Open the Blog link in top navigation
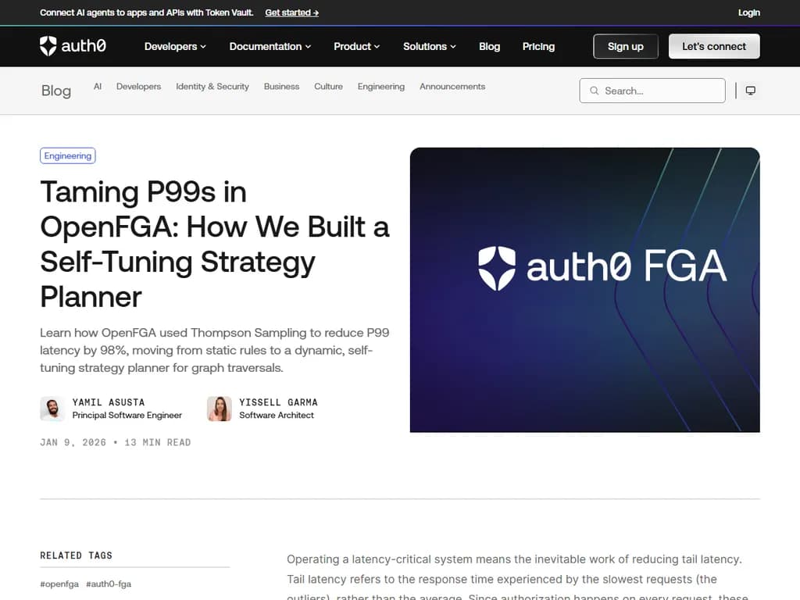 489,46
